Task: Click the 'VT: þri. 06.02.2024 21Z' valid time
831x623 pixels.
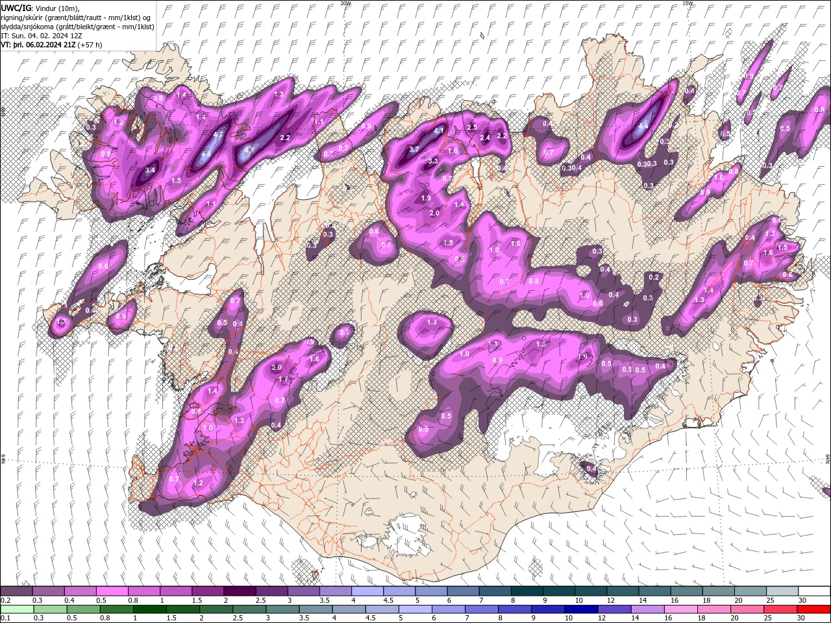Action: [x=38, y=45]
